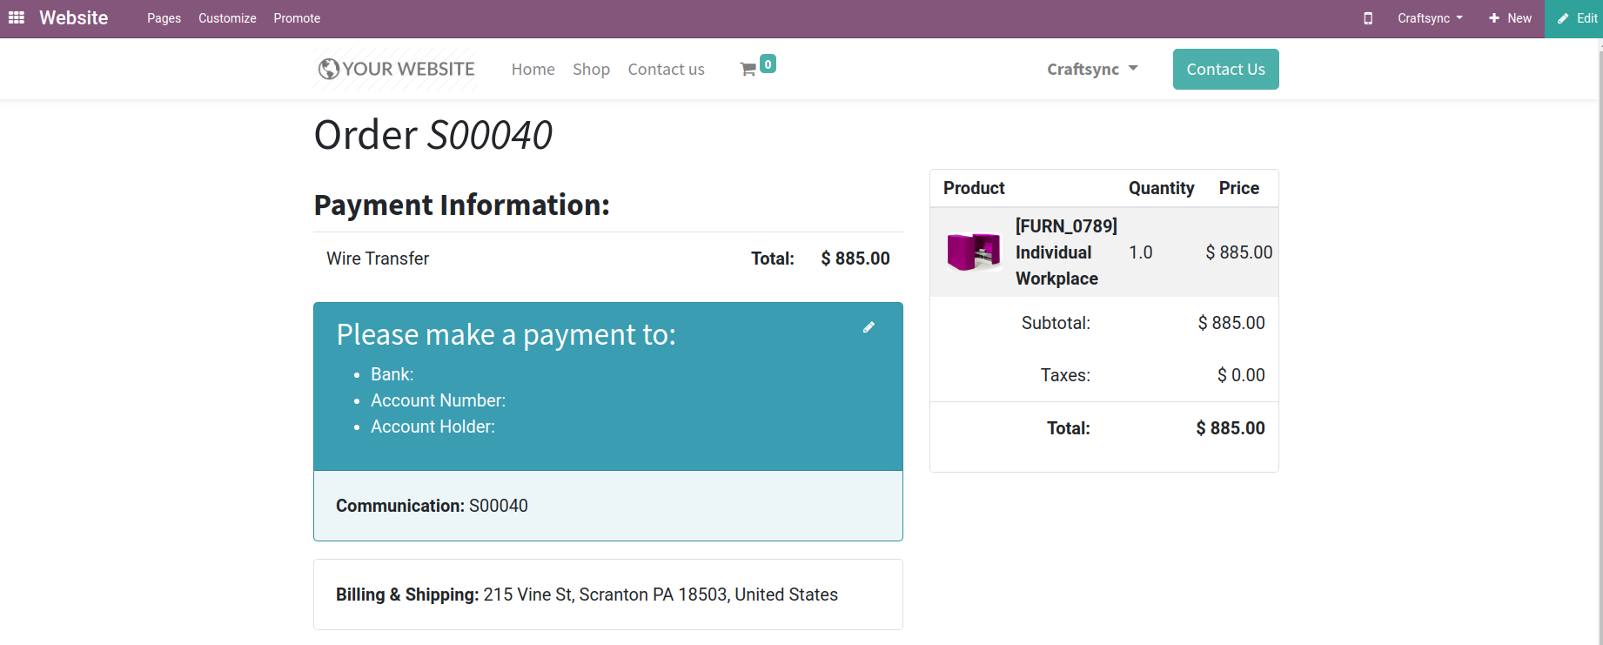Go to the Home page link
The height and width of the screenshot is (645, 1603).
[x=533, y=70]
